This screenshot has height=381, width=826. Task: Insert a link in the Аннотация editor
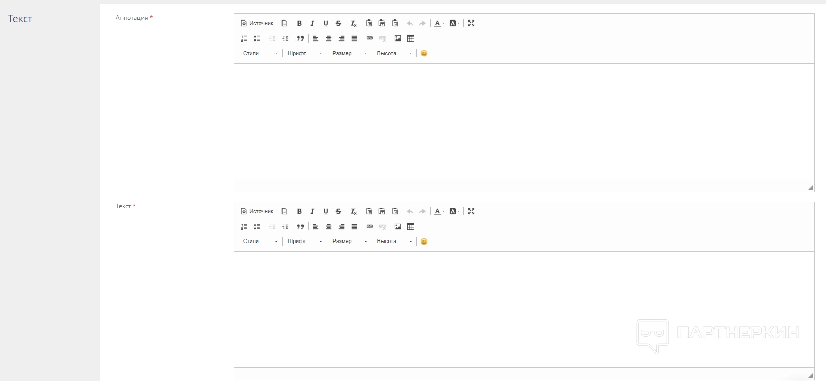click(x=370, y=38)
